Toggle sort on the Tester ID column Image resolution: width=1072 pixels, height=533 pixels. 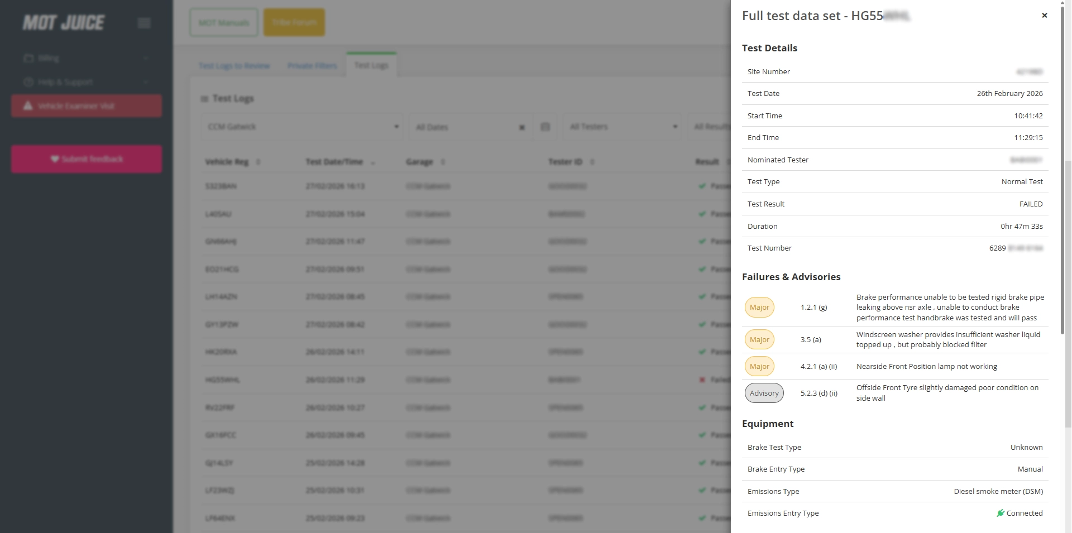click(591, 162)
